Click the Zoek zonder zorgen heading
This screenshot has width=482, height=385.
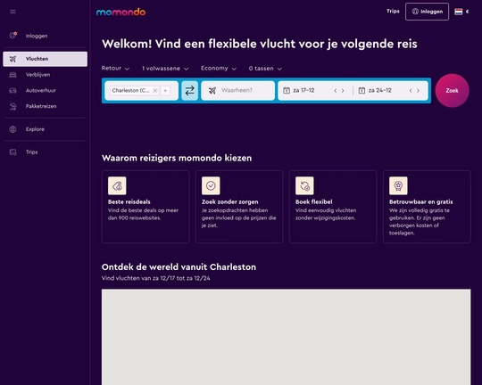click(230, 201)
